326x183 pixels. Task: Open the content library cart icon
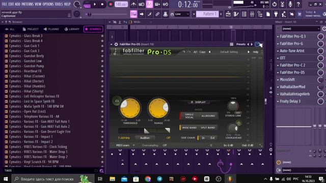(x=300, y=14)
